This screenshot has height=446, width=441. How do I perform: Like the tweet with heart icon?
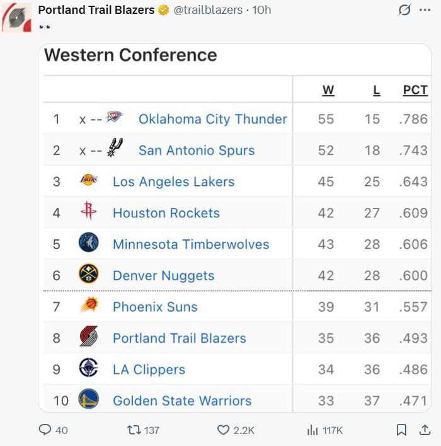223,430
